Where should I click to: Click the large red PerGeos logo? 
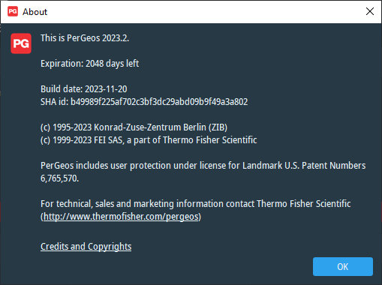click(21, 43)
